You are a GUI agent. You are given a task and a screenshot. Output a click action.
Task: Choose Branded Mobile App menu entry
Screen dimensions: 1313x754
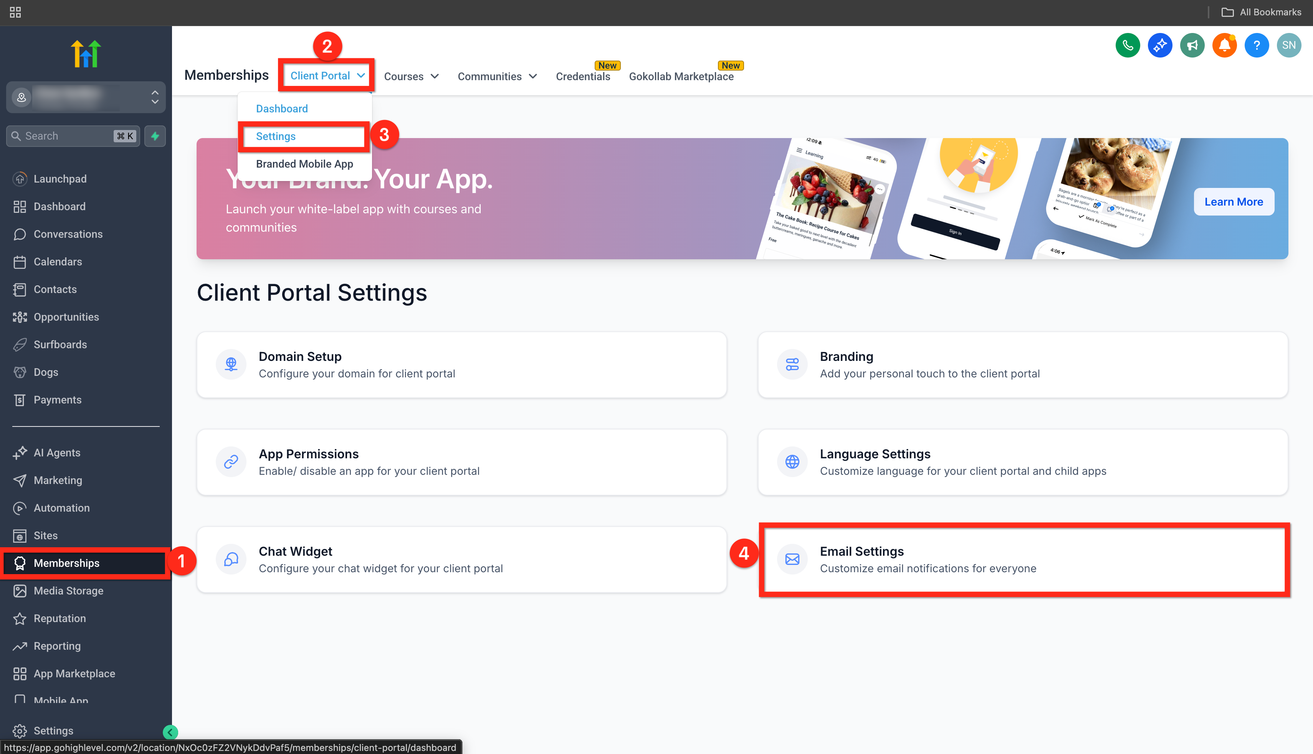[304, 164]
